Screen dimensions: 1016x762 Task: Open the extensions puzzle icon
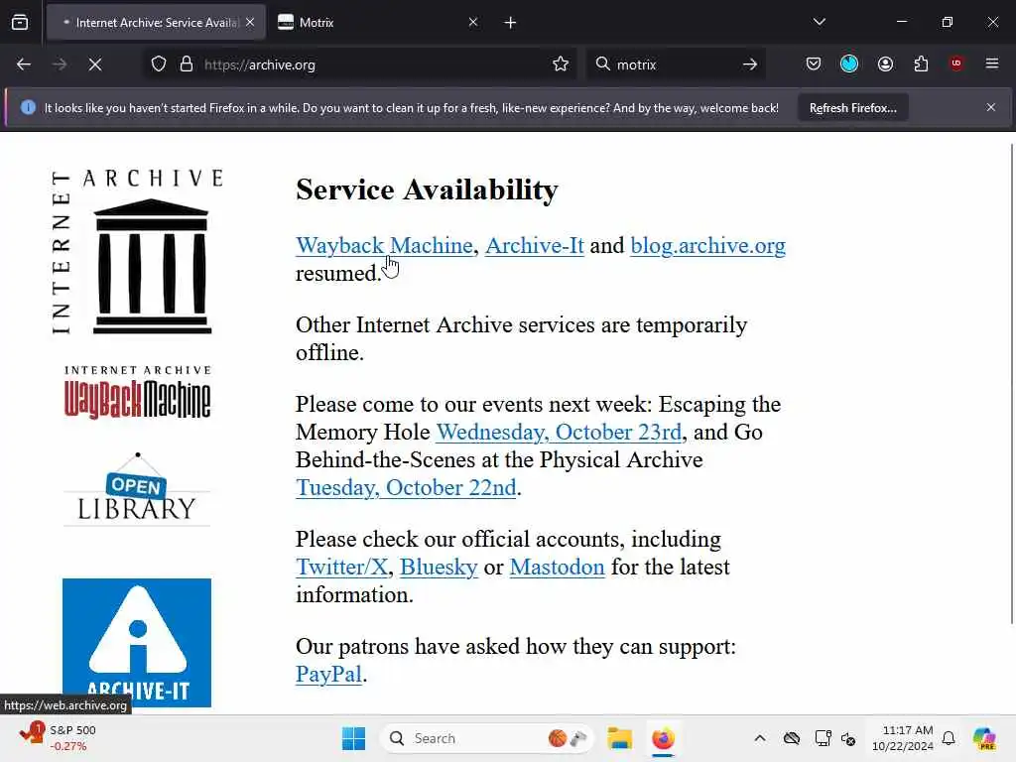[x=921, y=64]
